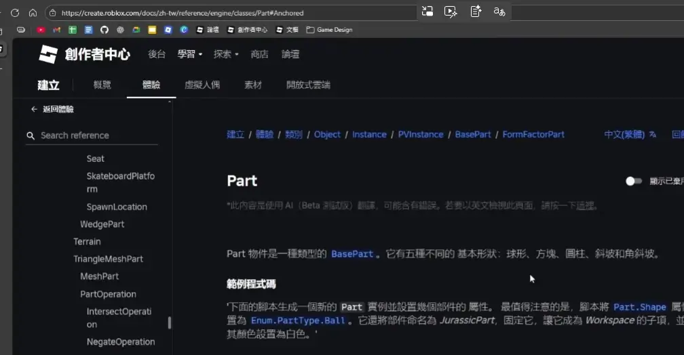Click the Object breadcrumb link
The image size is (684, 355).
[327, 135]
